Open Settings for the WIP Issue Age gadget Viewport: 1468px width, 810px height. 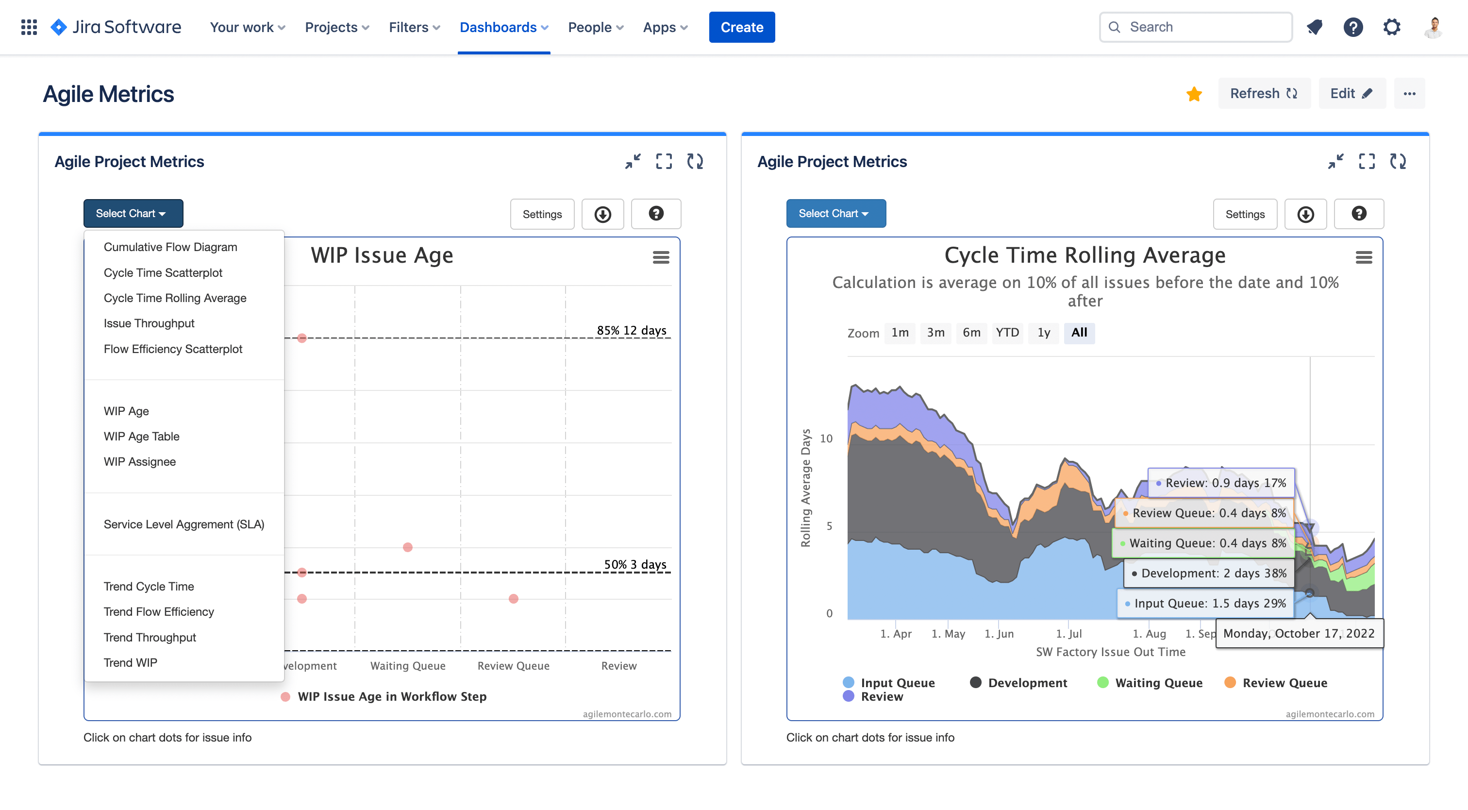click(x=542, y=214)
